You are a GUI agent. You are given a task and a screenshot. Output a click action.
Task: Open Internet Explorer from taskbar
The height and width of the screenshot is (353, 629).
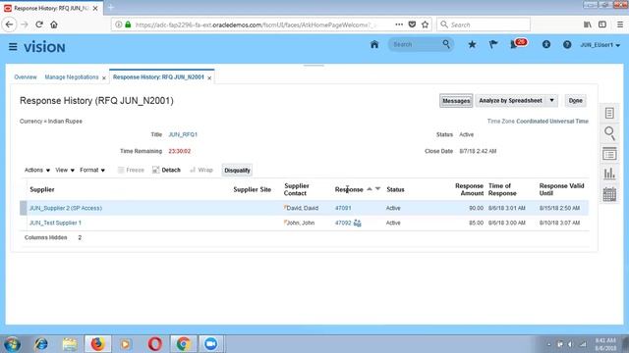[x=41, y=344]
